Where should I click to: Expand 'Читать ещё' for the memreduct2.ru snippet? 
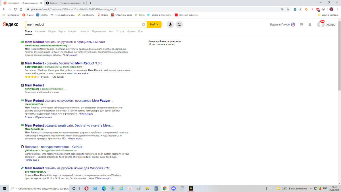pos(86,114)
